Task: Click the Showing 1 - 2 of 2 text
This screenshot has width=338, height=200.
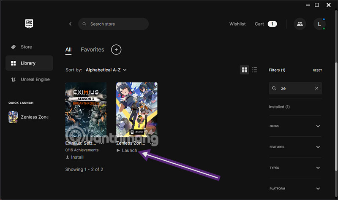Action: pos(84,170)
